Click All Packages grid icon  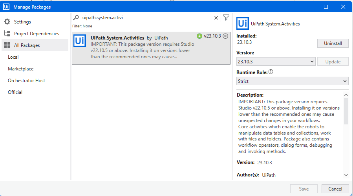7,45
